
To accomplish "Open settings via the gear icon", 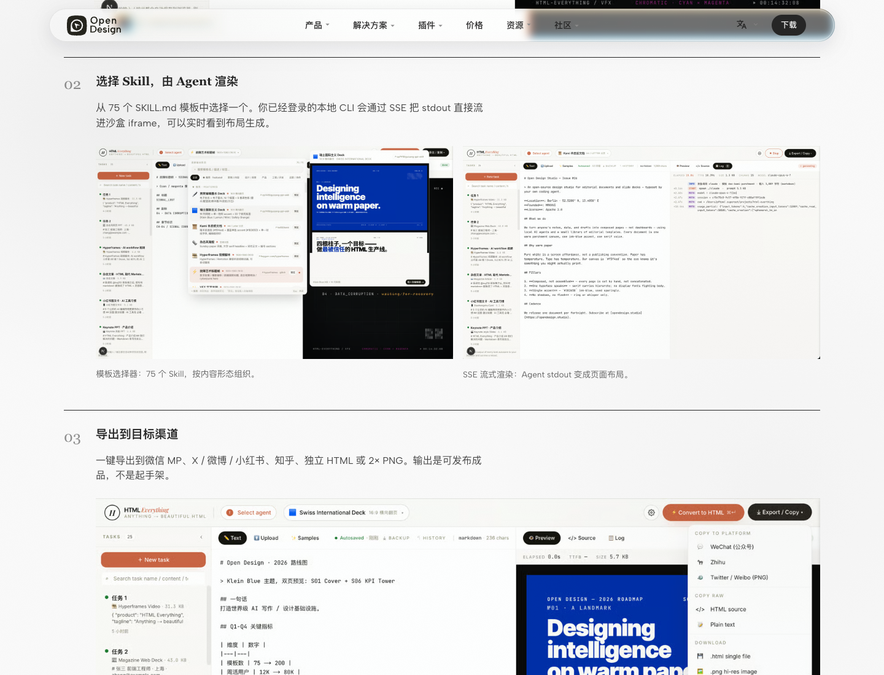I will (x=651, y=512).
